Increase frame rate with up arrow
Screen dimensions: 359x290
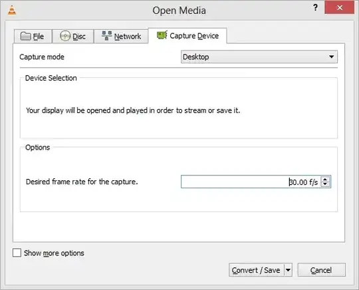click(325, 179)
